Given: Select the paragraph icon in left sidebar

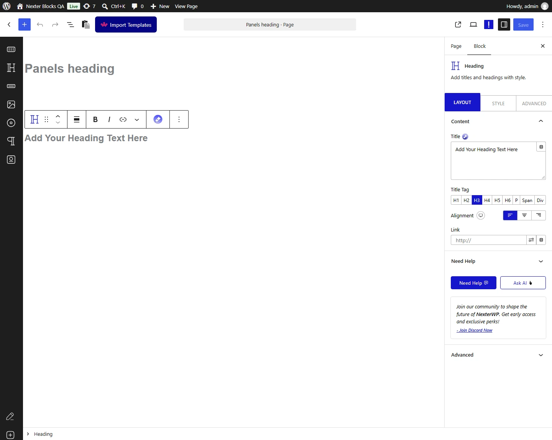Looking at the screenshot, I should [x=11, y=141].
